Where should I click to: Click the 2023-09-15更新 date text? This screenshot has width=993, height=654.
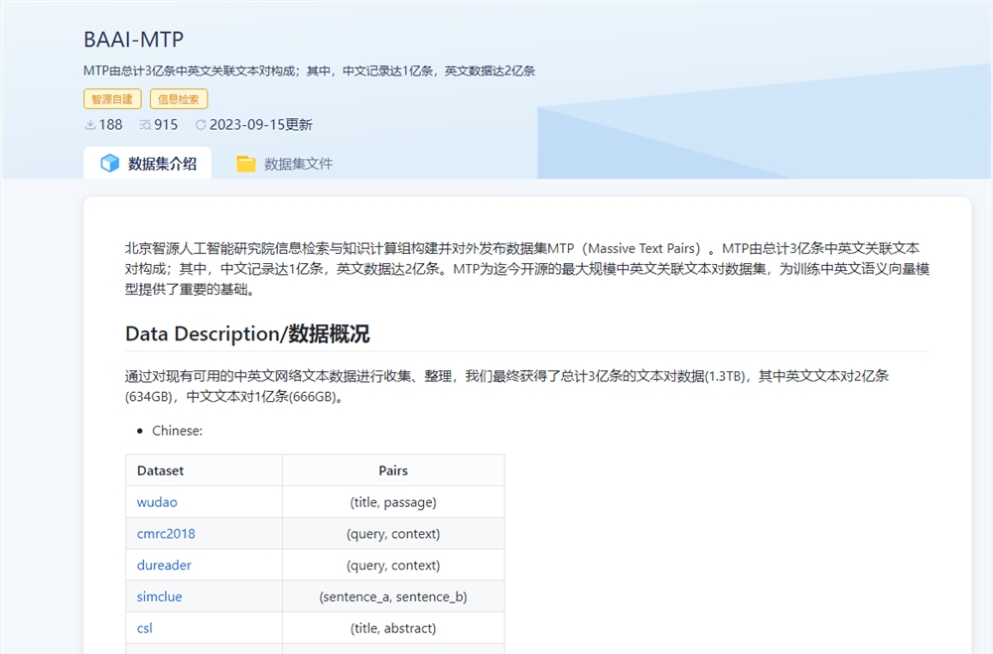pos(260,125)
